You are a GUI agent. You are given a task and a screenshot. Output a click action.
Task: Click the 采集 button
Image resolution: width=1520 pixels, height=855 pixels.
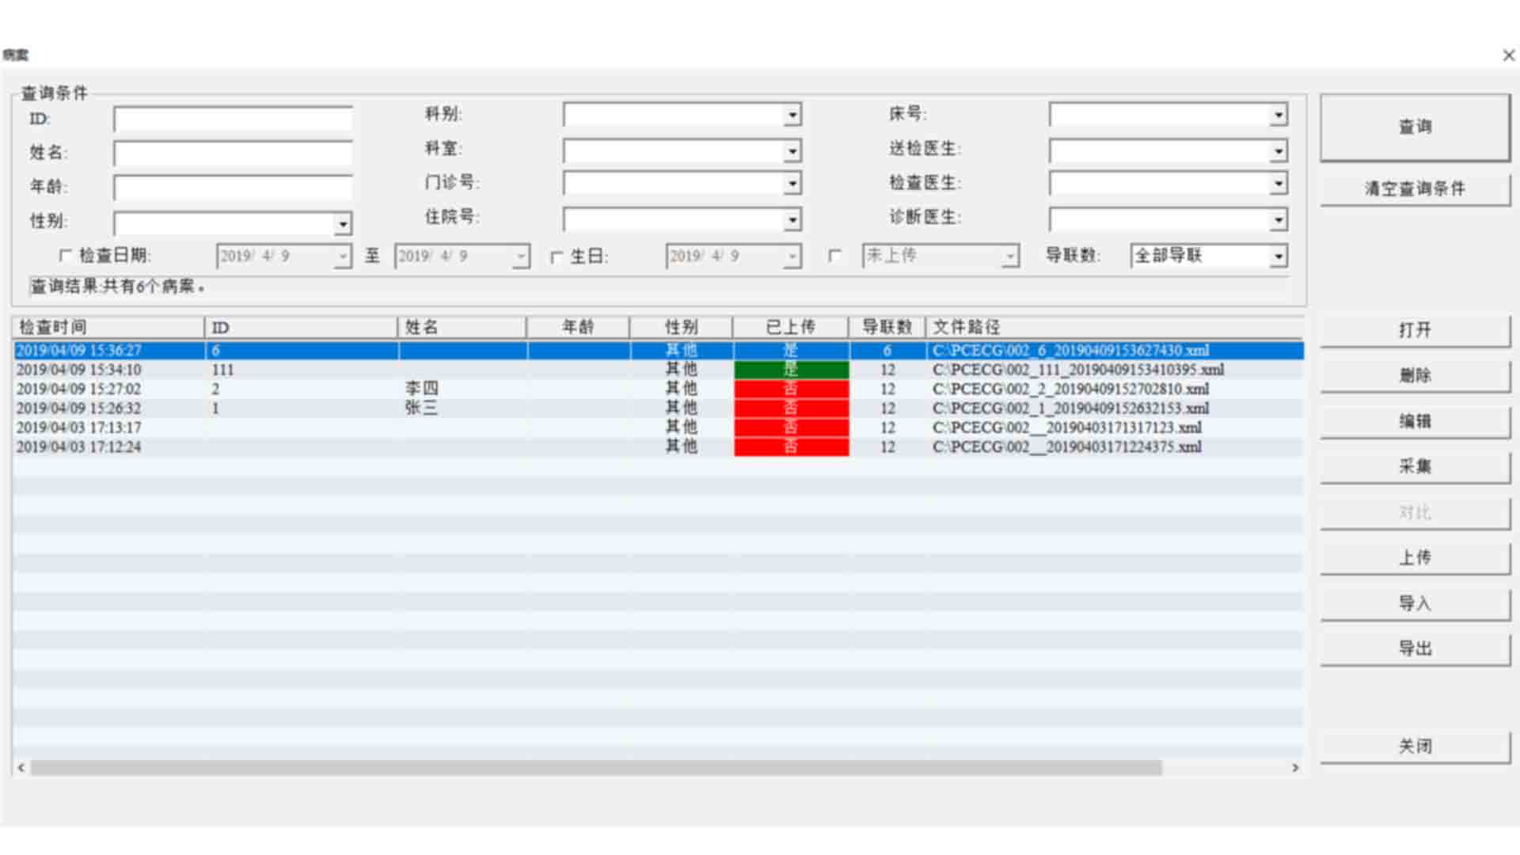pos(1415,466)
